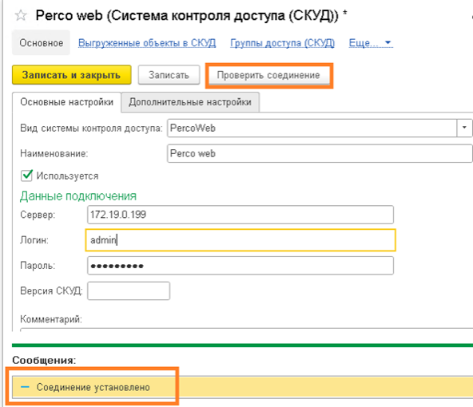Collapse message using the blue dash icon
Image resolution: width=473 pixels, height=407 pixels.
click(26, 387)
